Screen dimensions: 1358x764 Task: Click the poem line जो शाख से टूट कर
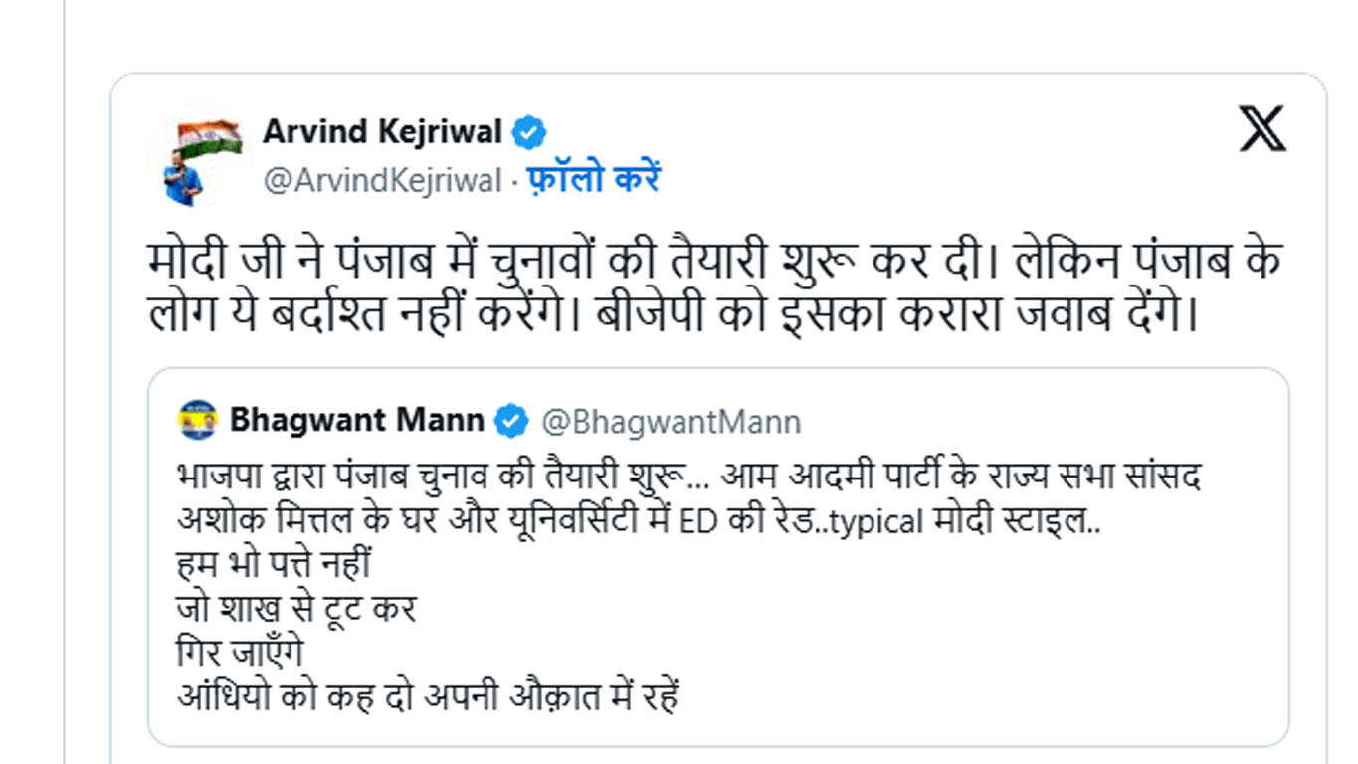coord(295,609)
